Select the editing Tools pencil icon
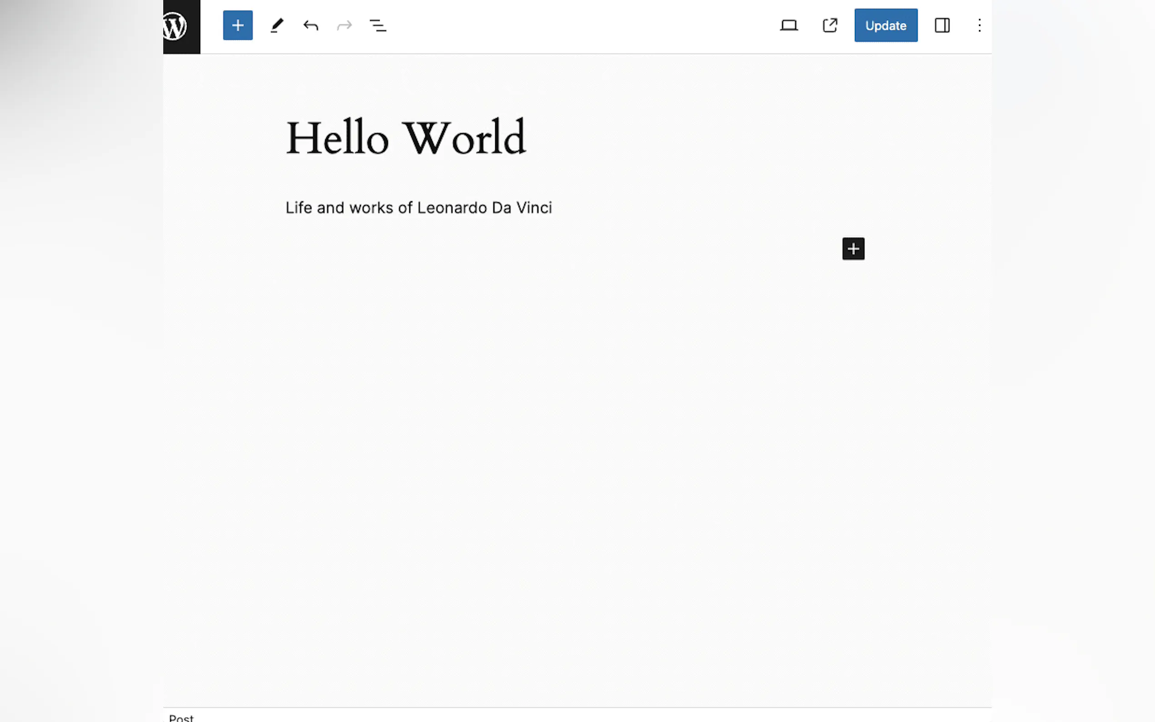Image resolution: width=1155 pixels, height=722 pixels. [x=277, y=25]
